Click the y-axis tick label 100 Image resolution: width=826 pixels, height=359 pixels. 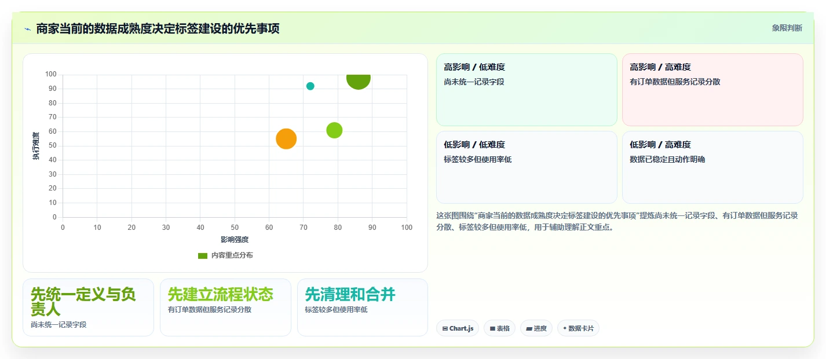pyautogui.click(x=51, y=74)
